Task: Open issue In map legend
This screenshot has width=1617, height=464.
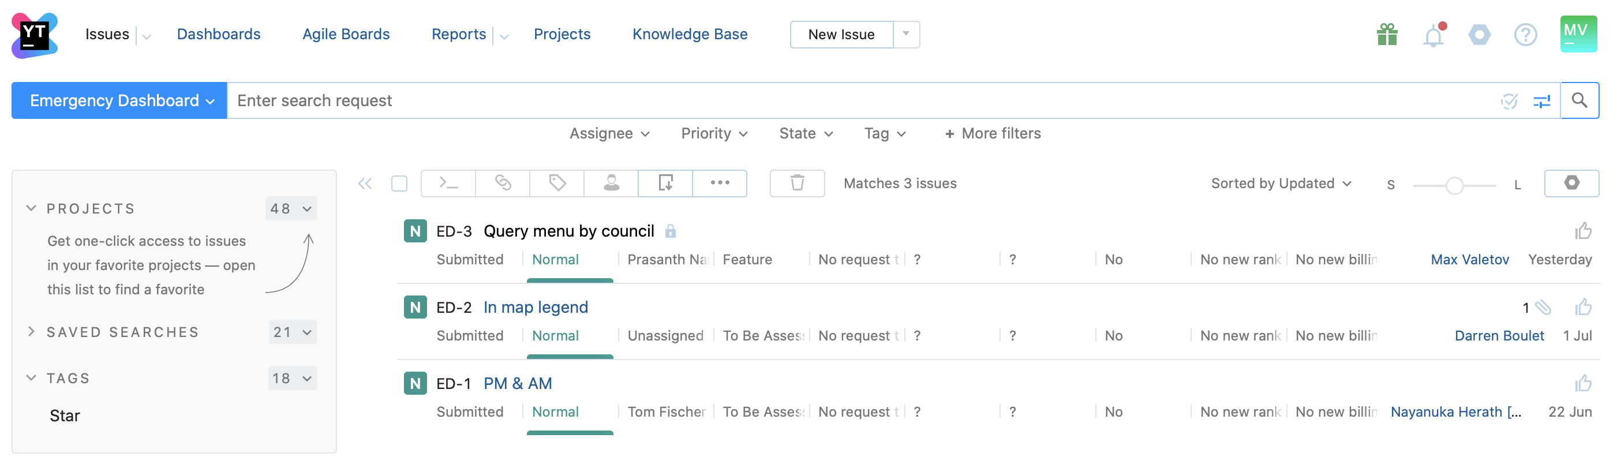Action: click(536, 308)
